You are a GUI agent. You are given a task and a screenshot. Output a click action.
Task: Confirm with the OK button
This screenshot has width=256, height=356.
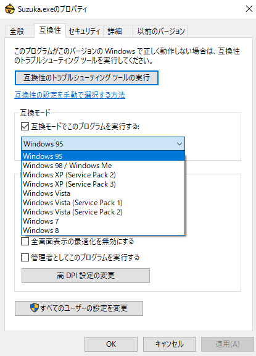click(x=111, y=344)
